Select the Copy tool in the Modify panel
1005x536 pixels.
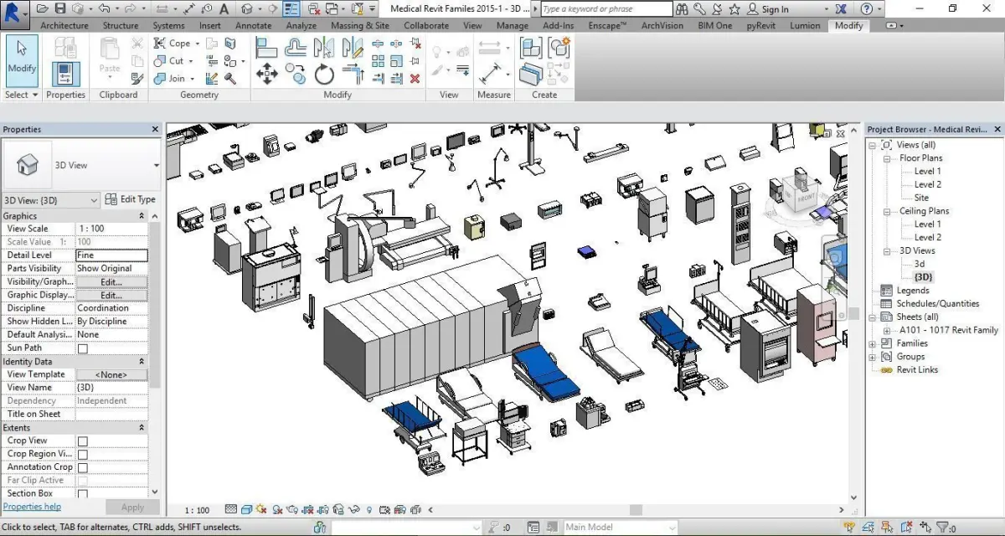[x=296, y=74]
